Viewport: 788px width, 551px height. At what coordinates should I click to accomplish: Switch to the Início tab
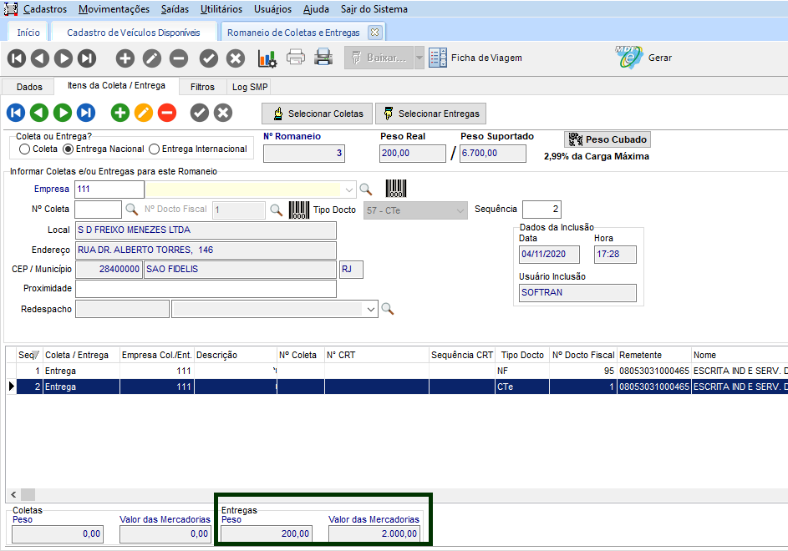tap(28, 33)
